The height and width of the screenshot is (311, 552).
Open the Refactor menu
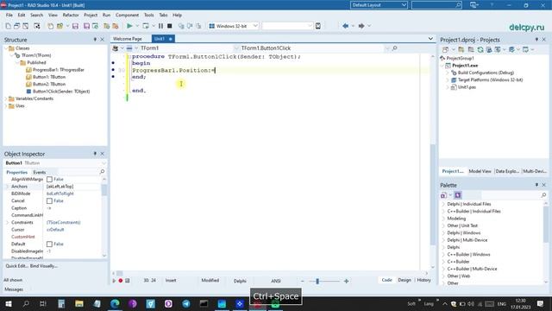click(x=71, y=16)
